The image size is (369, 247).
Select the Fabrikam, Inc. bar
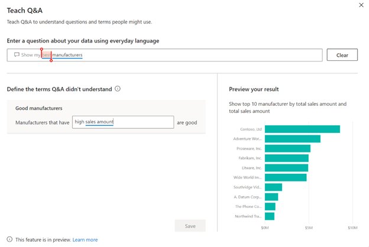[x=286, y=158]
